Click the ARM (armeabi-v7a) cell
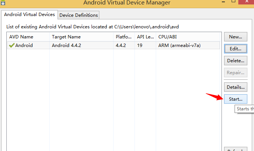254x151 pixels. click(179, 45)
